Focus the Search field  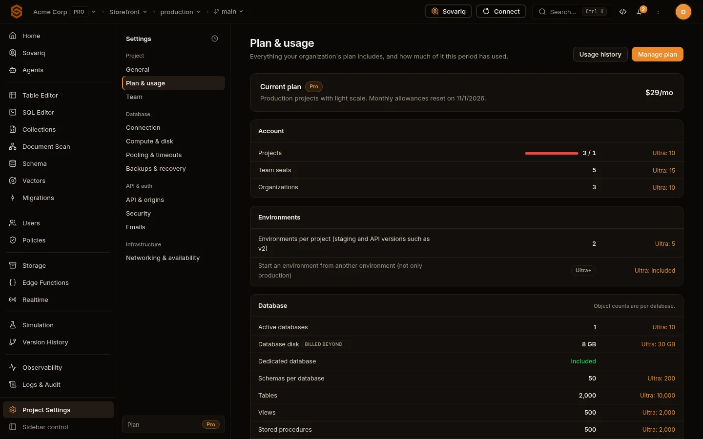573,12
